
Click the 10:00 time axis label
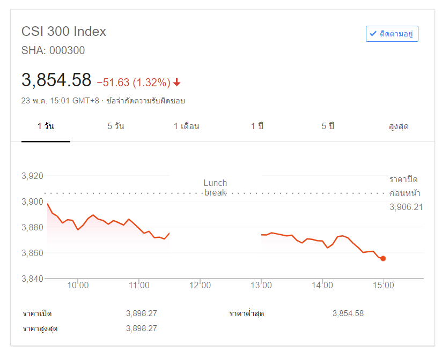(78, 286)
